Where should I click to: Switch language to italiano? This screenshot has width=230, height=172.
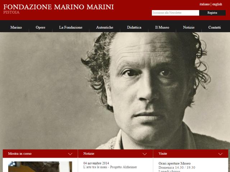[204, 4]
